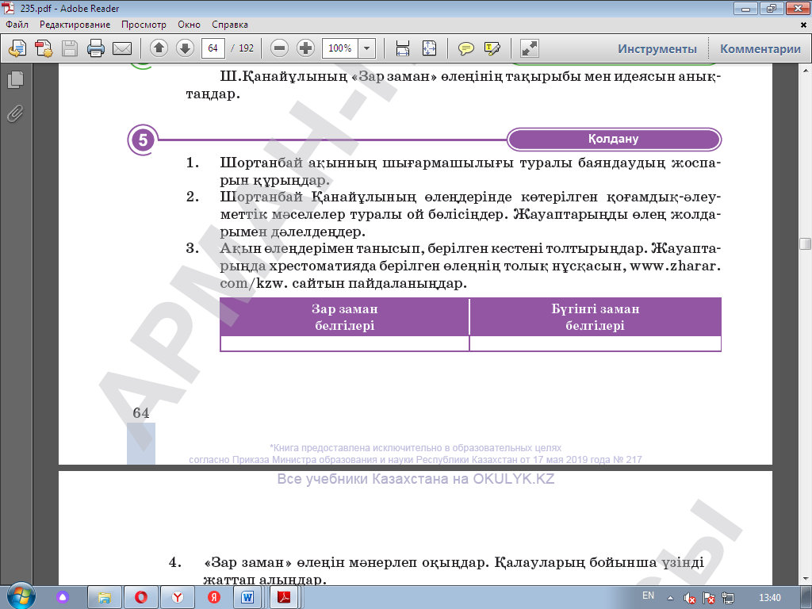812x609 pixels.
Task: Open the Инструменты panel
Action: click(657, 48)
